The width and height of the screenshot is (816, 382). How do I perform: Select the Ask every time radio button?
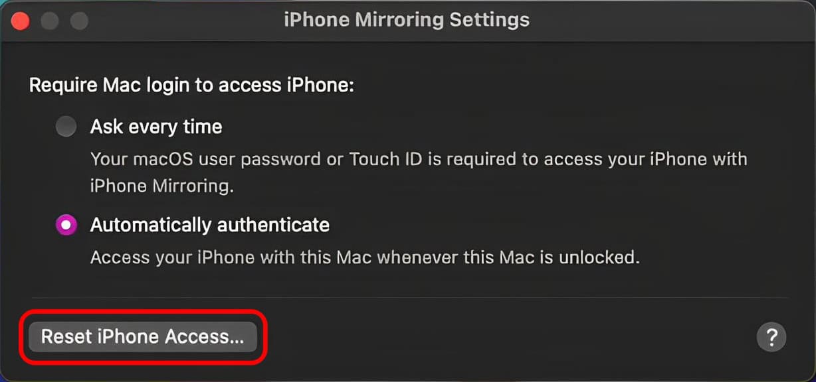tap(66, 127)
